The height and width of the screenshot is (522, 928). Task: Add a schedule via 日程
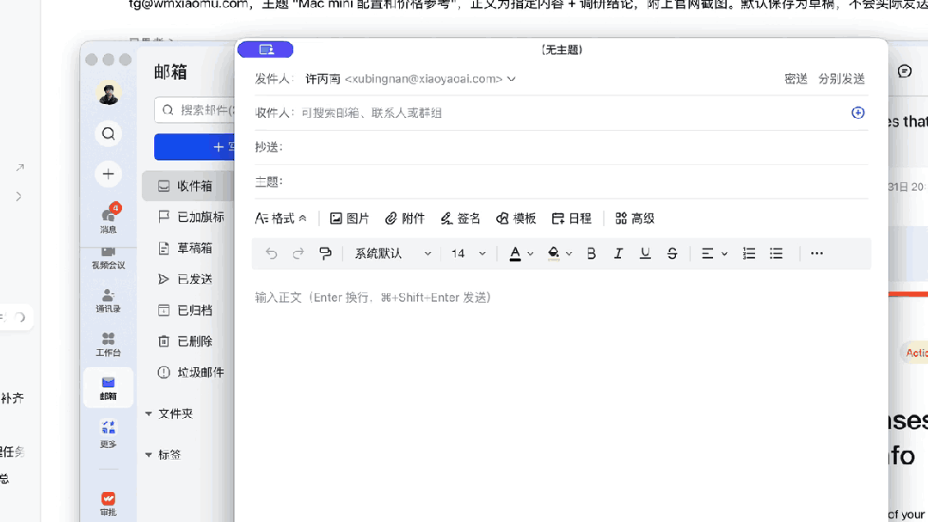point(571,218)
